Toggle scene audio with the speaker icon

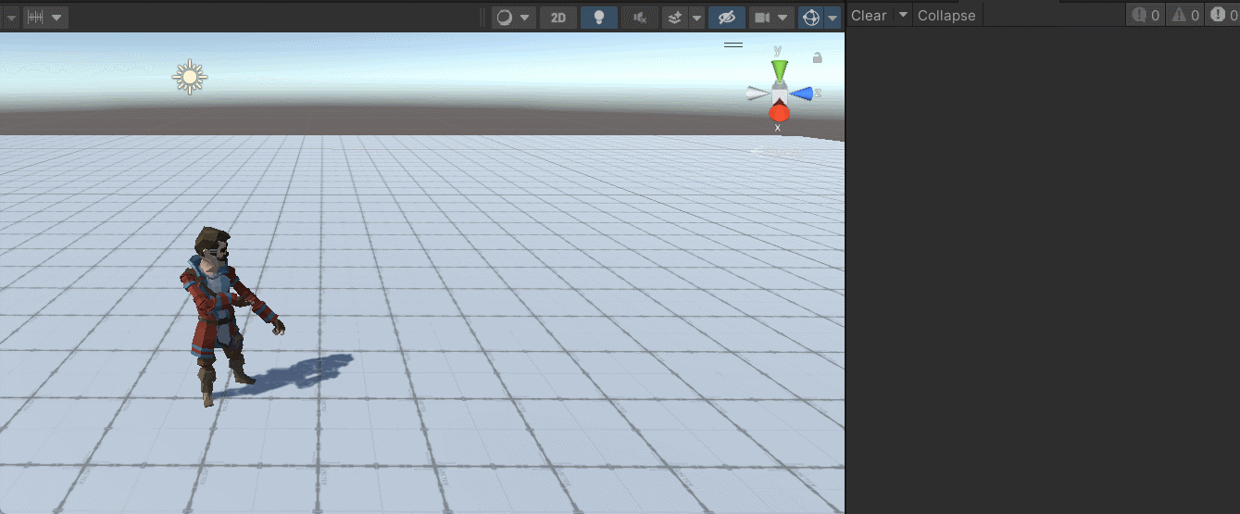click(640, 18)
